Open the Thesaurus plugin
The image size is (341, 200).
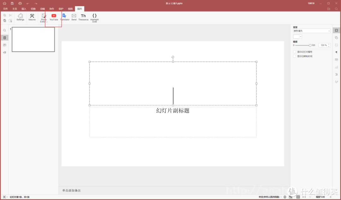[83, 17]
